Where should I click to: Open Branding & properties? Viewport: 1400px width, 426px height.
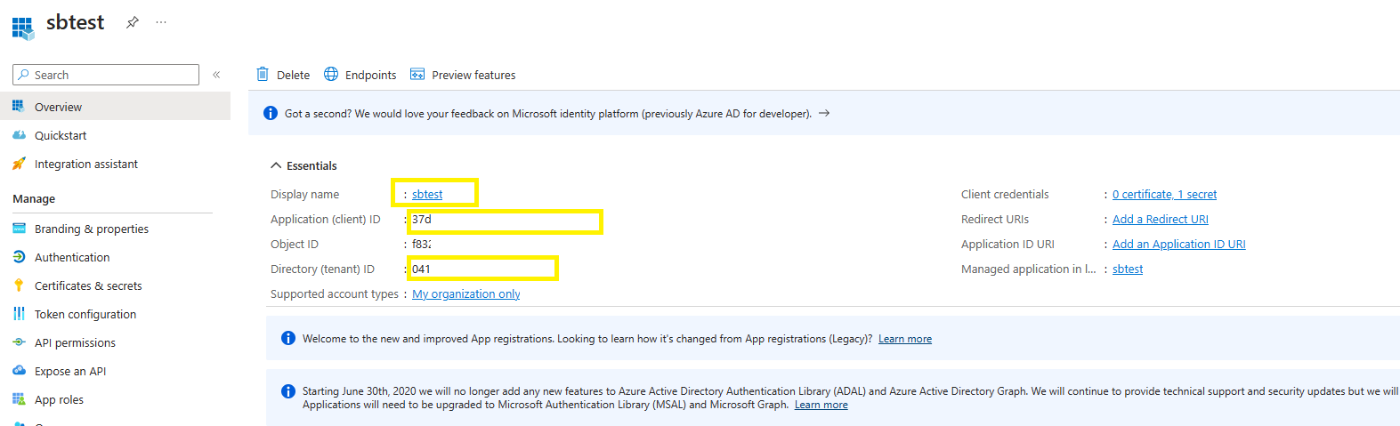pyautogui.click(x=92, y=229)
